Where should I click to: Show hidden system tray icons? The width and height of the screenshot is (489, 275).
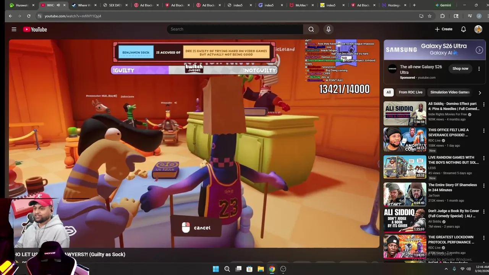(446, 269)
